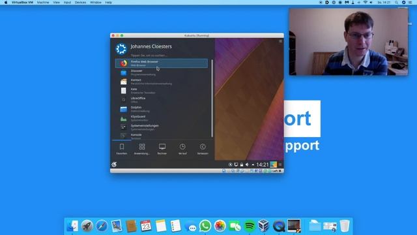
Task: Switch to the Rechner tab
Action: tap(162, 149)
